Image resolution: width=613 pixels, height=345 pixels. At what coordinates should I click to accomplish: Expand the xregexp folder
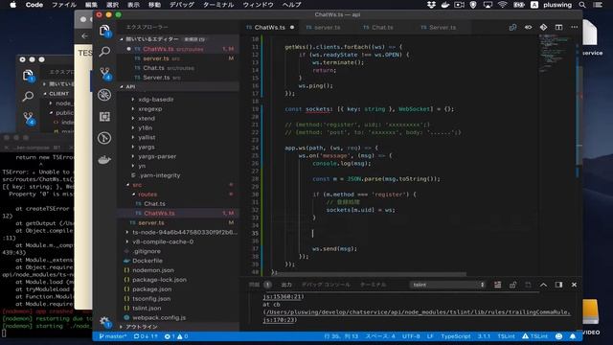(x=150, y=108)
